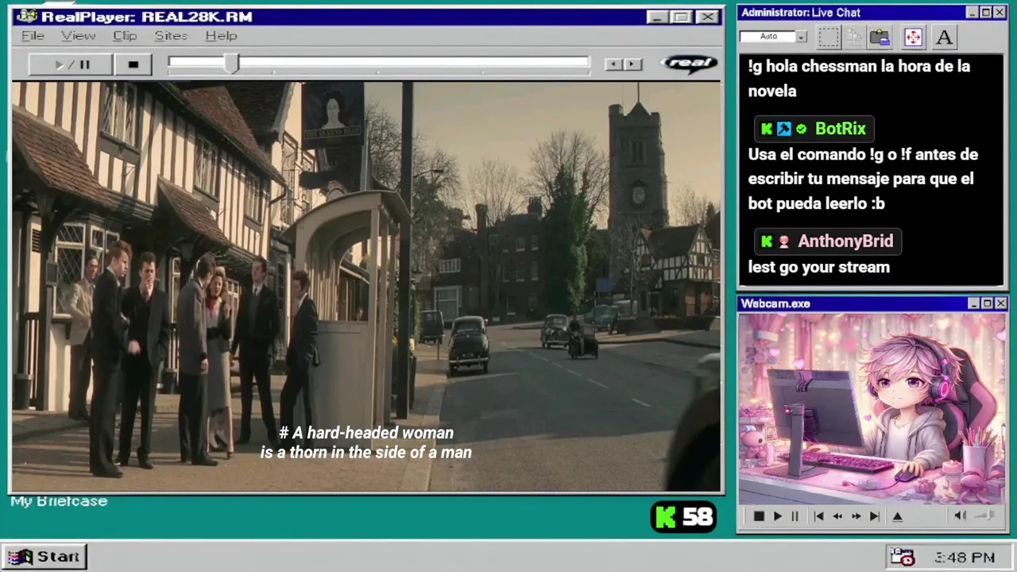1017x572 pixels.
Task: Click the My Briefcase desktop label
Action: [x=59, y=501]
